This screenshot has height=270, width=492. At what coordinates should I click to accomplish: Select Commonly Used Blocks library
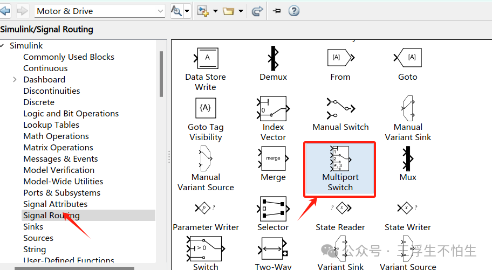coord(69,57)
